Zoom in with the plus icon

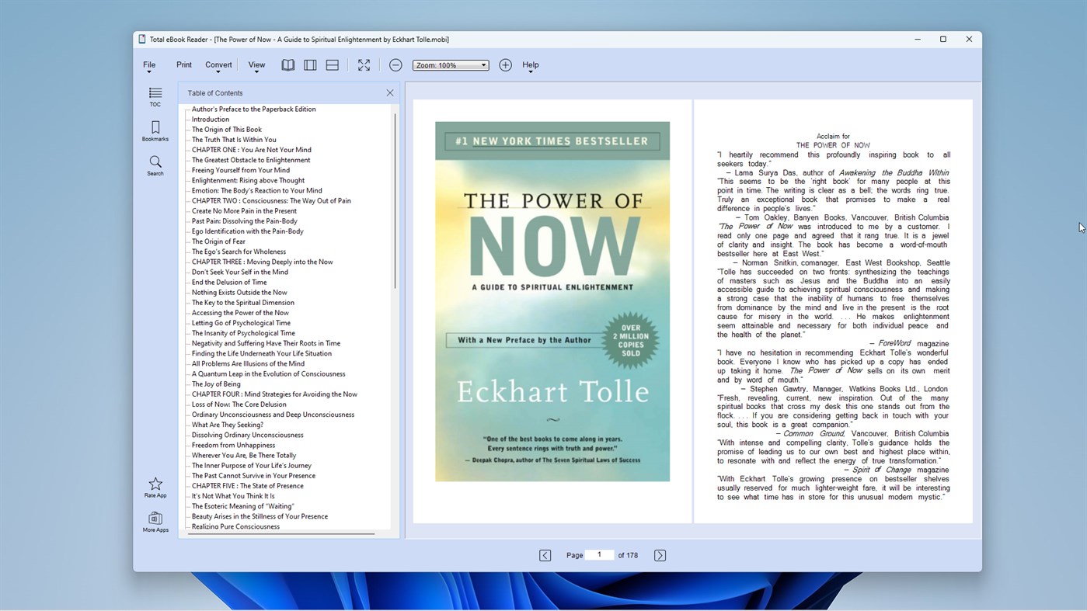pyautogui.click(x=505, y=64)
